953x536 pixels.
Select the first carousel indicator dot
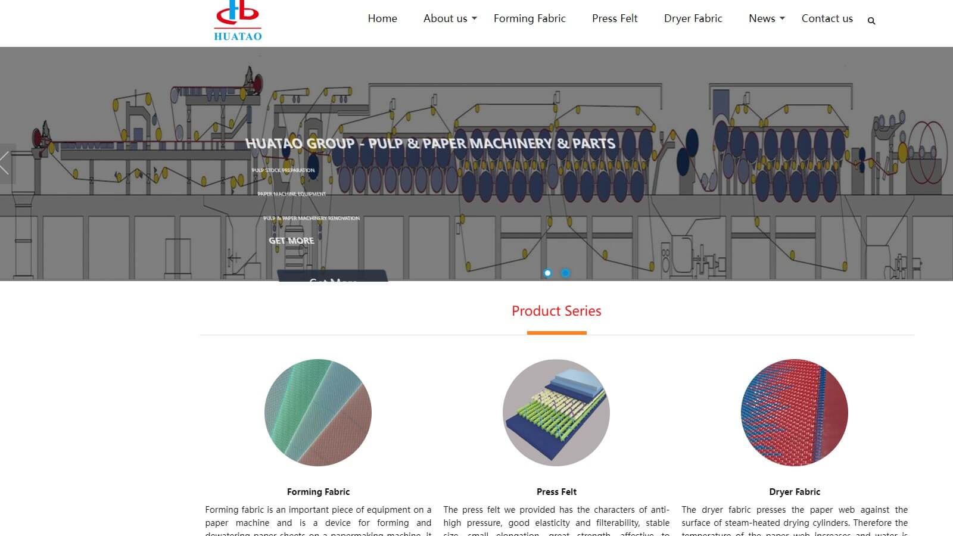pyautogui.click(x=547, y=273)
